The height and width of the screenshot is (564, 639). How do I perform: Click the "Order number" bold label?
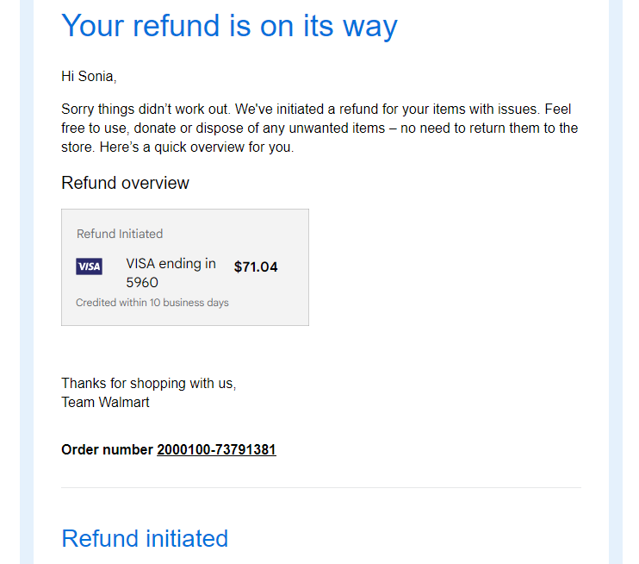(107, 449)
